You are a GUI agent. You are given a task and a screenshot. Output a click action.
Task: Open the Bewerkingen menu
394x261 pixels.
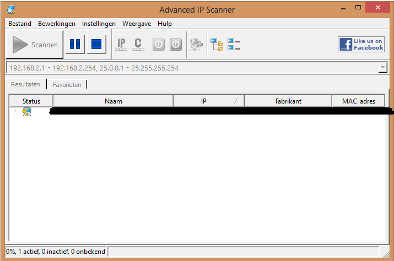57,24
